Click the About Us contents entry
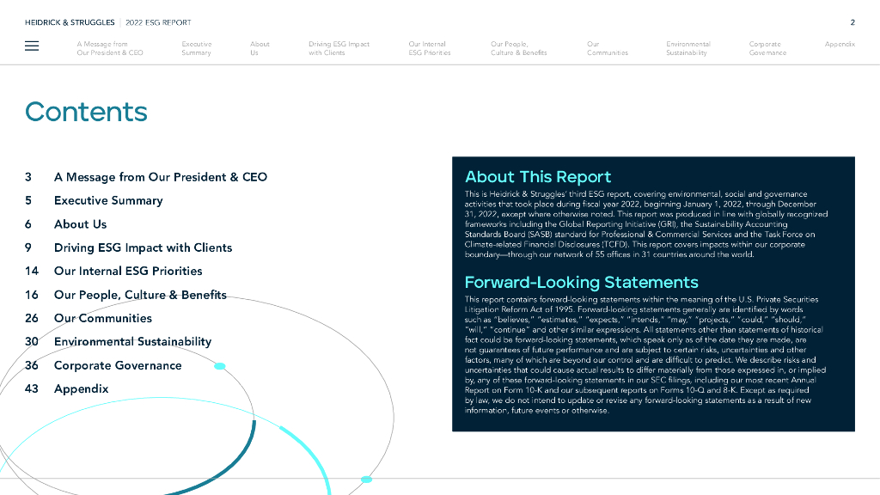This screenshot has width=880, height=495. [x=80, y=224]
